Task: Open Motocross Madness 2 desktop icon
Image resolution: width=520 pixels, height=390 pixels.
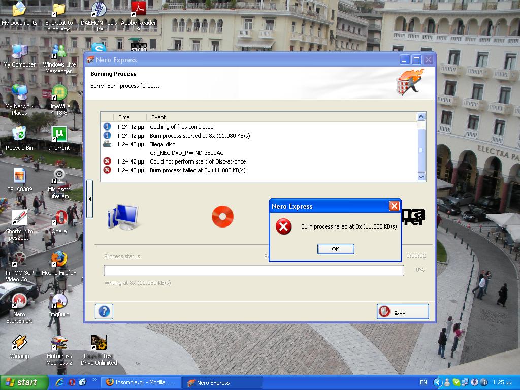Action: click(x=59, y=350)
